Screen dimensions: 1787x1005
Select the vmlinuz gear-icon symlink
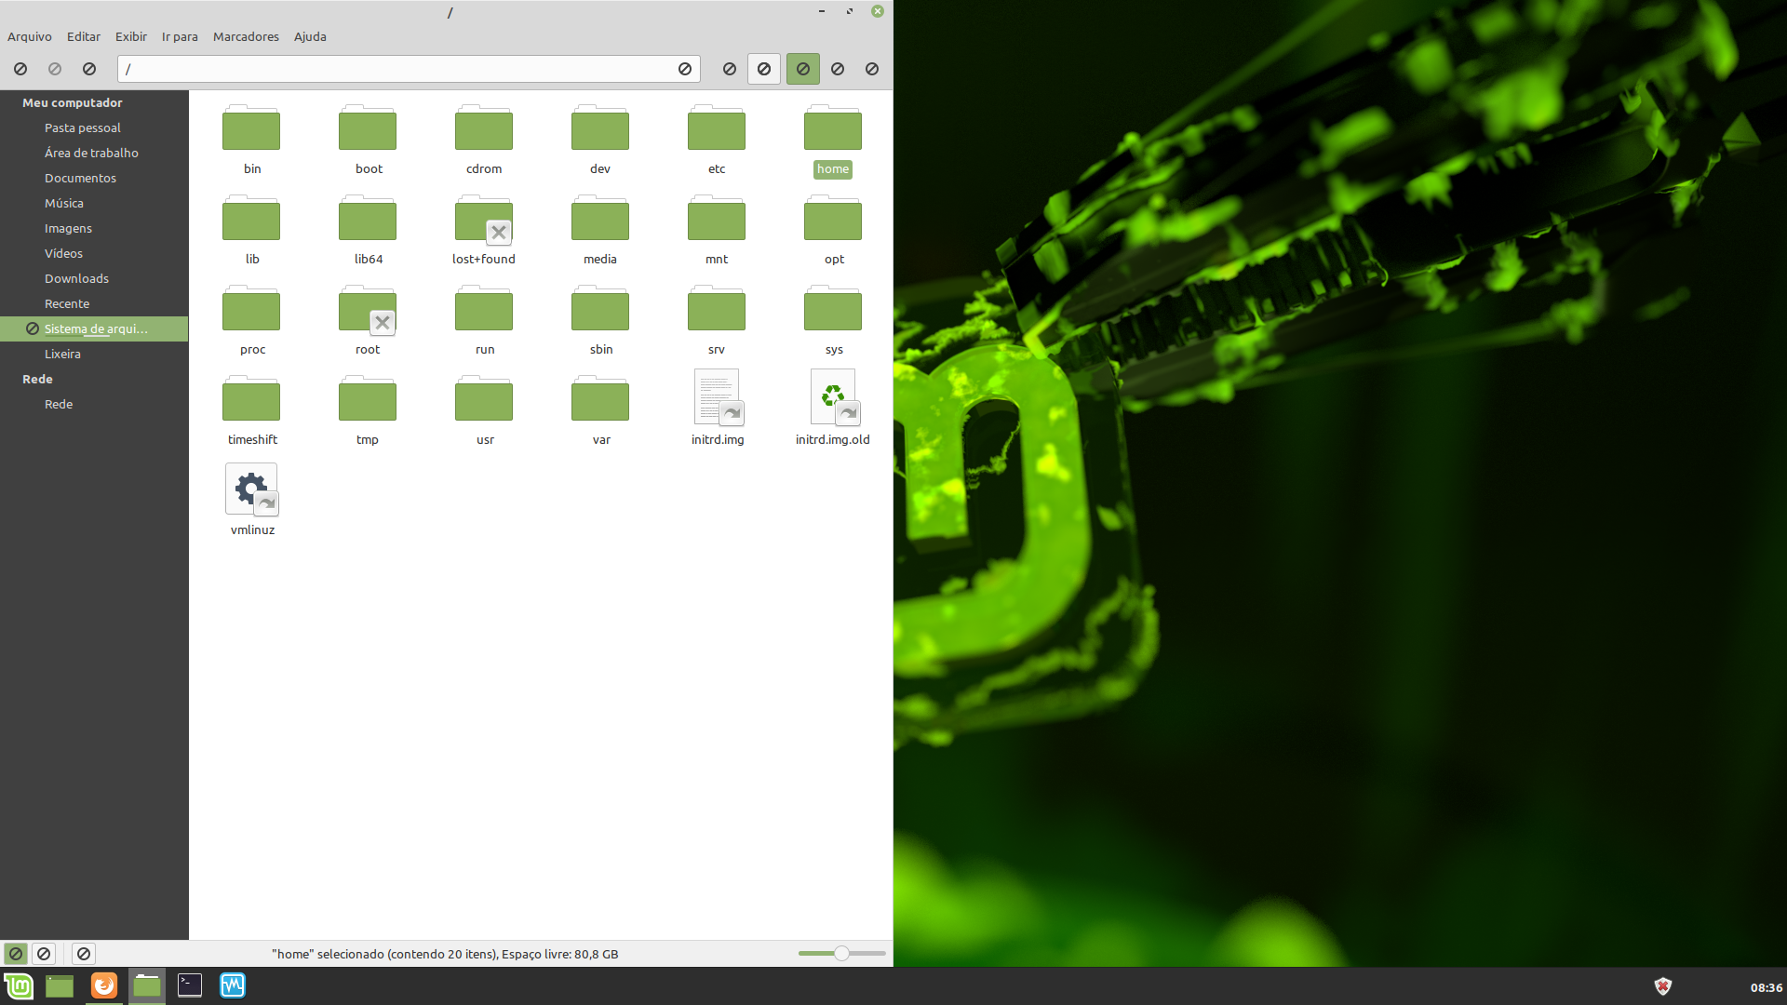point(252,499)
